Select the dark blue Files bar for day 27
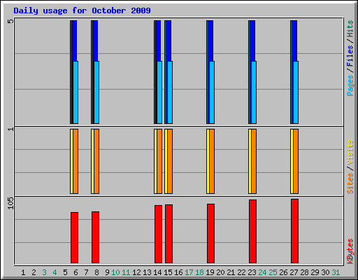 click(x=294, y=41)
